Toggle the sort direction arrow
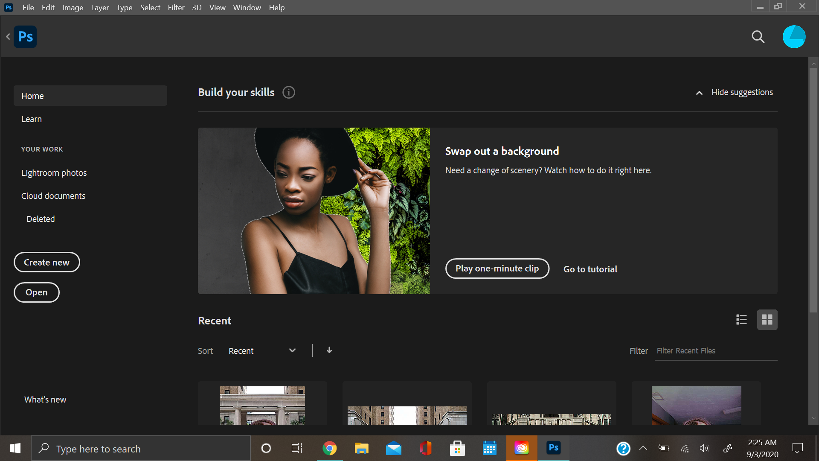This screenshot has height=461, width=819. click(329, 350)
